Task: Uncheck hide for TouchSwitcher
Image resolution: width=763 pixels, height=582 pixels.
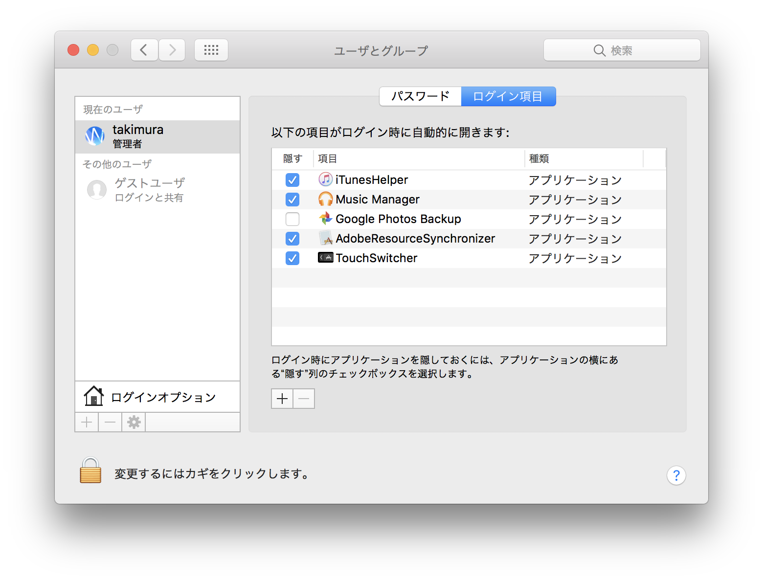Action: tap(292, 258)
